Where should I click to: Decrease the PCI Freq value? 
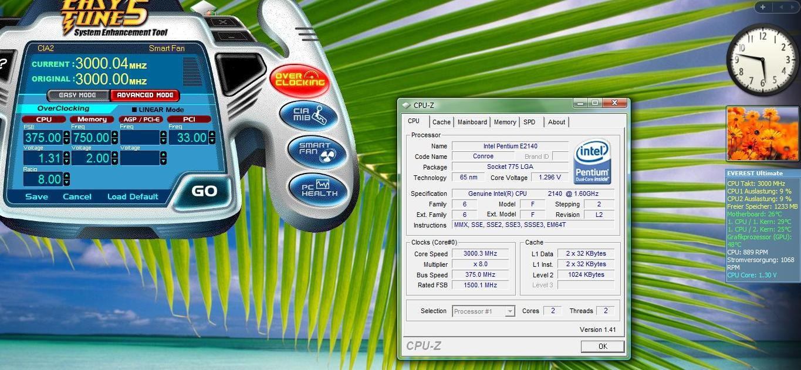[212, 141]
